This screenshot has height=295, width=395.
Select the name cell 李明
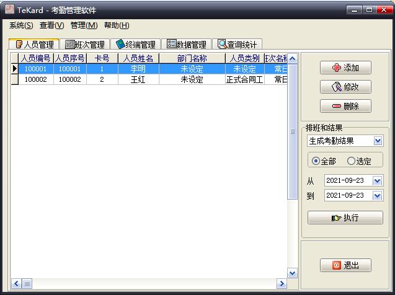(x=138, y=69)
